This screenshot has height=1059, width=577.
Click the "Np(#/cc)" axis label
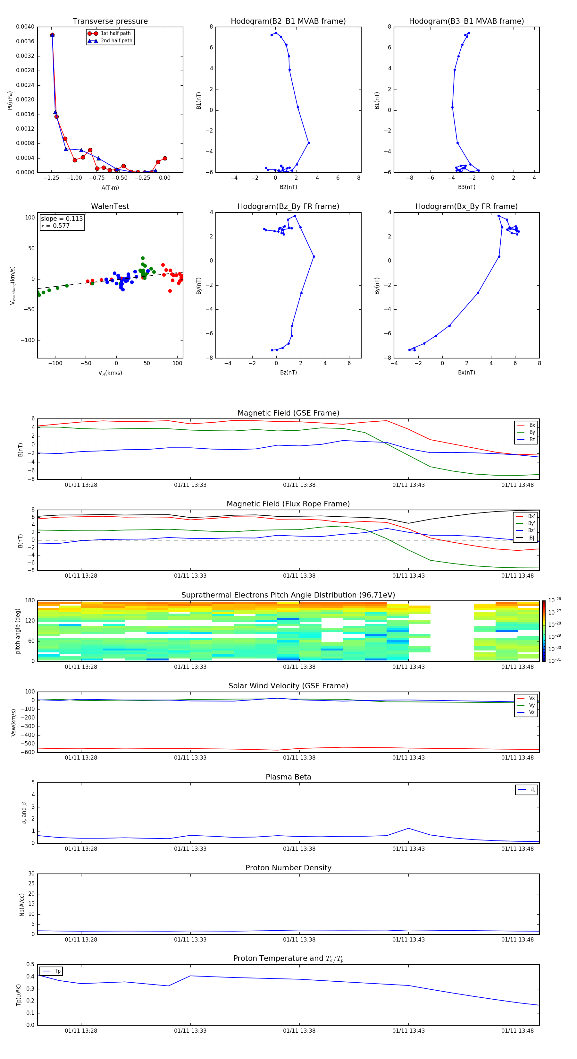click(x=22, y=904)
